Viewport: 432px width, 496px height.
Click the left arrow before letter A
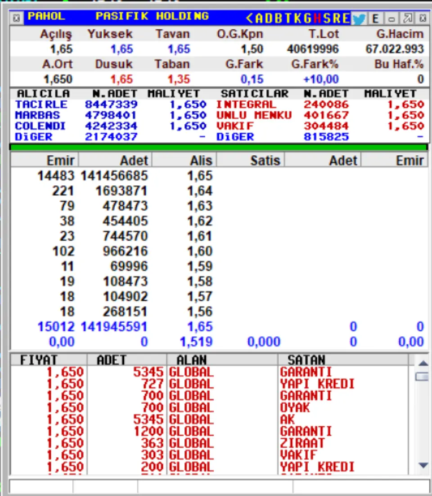point(250,18)
